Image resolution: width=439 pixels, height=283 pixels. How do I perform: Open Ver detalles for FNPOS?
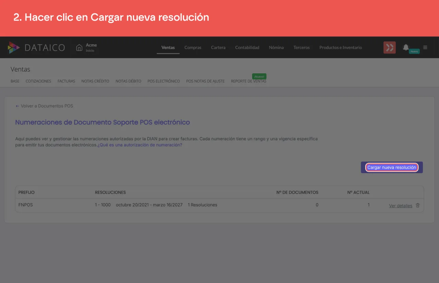coord(401,206)
